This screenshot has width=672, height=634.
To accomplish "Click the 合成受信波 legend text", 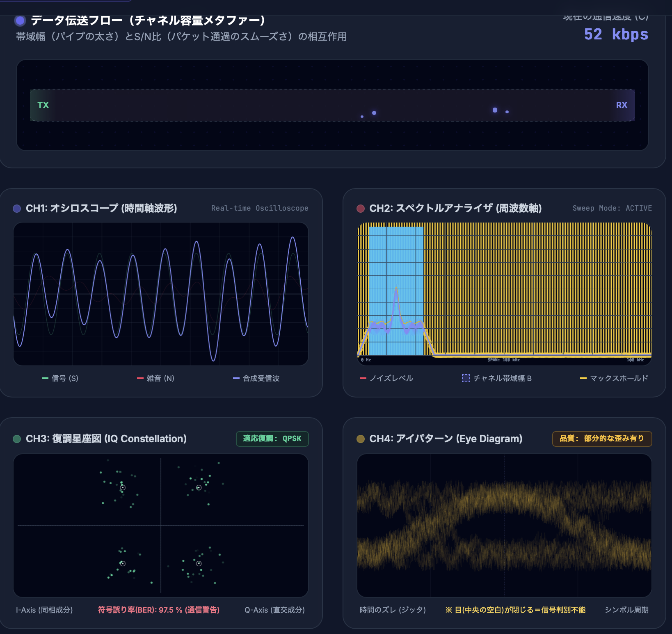I will pos(261,378).
